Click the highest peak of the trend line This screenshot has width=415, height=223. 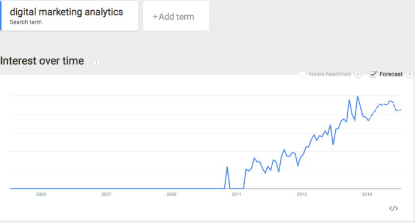coord(357,97)
